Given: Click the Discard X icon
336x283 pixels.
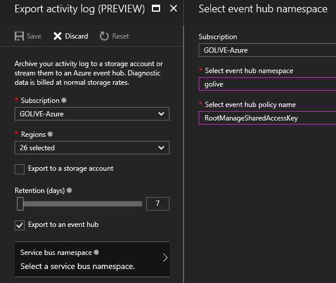Looking at the screenshot, I should point(57,36).
